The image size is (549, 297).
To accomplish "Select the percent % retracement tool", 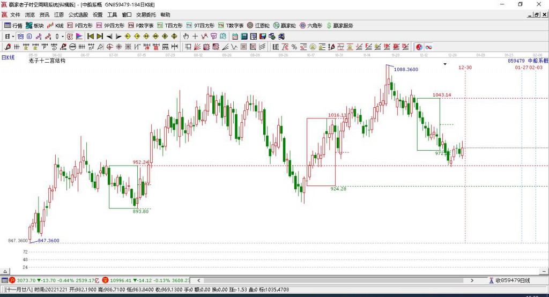I will [x=294, y=47].
